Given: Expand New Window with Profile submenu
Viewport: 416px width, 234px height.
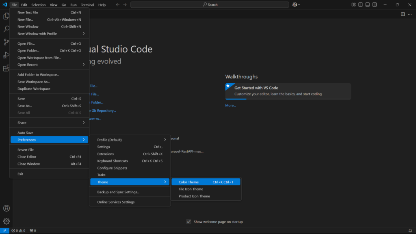Looking at the screenshot, I should click(49, 34).
